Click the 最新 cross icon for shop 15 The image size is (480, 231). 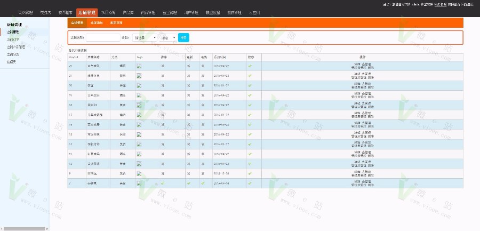[189, 134]
